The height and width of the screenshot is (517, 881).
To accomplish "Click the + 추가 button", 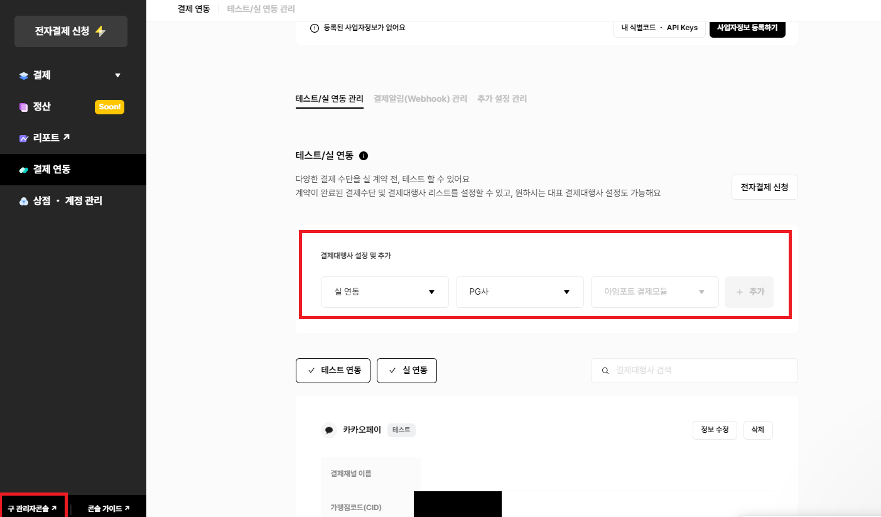I will (x=749, y=292).
